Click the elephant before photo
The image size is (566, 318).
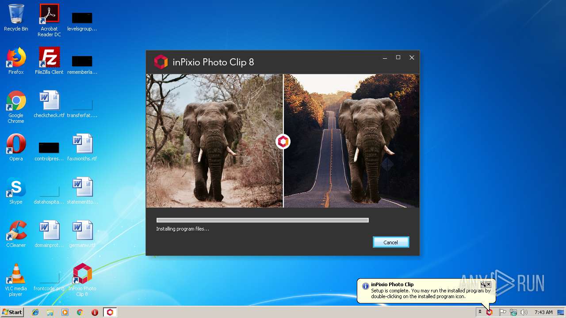click(x=214, y=140)
